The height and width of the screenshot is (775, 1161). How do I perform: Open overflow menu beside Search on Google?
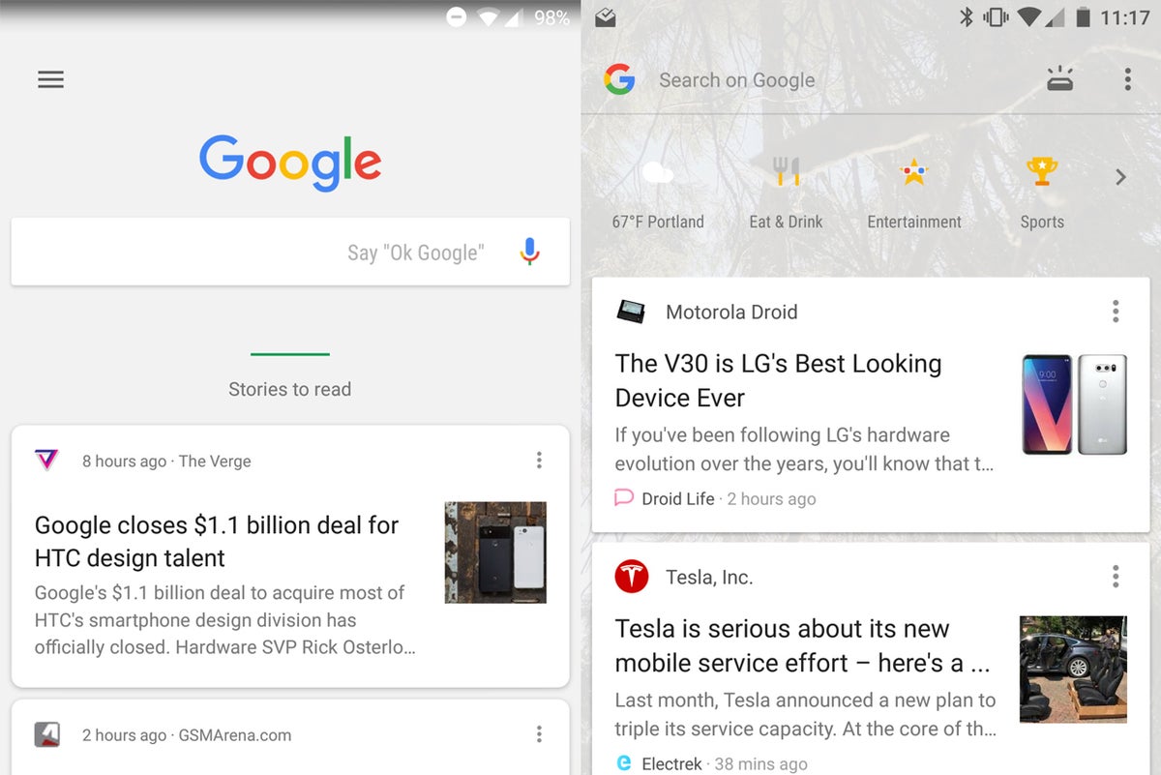click(x=1127, y=79)
